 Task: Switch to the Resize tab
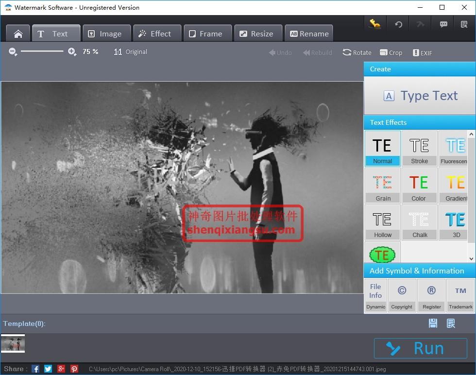(x=258, y=34)
